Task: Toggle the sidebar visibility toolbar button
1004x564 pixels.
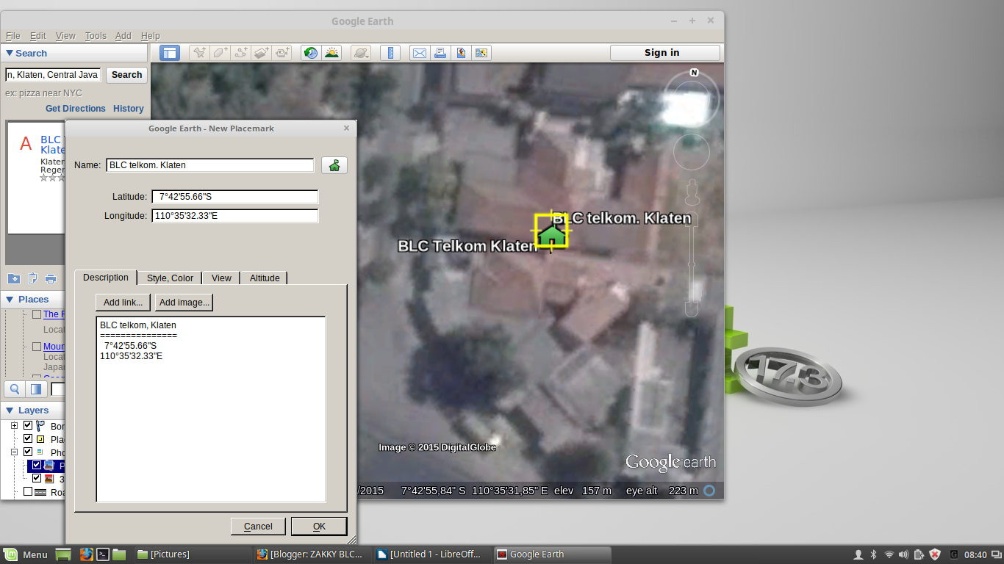Action: pos(170,53)
